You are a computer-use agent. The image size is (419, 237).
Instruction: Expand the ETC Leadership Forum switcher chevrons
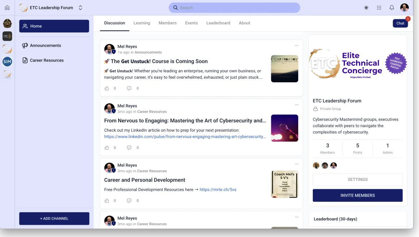(80, 8)
